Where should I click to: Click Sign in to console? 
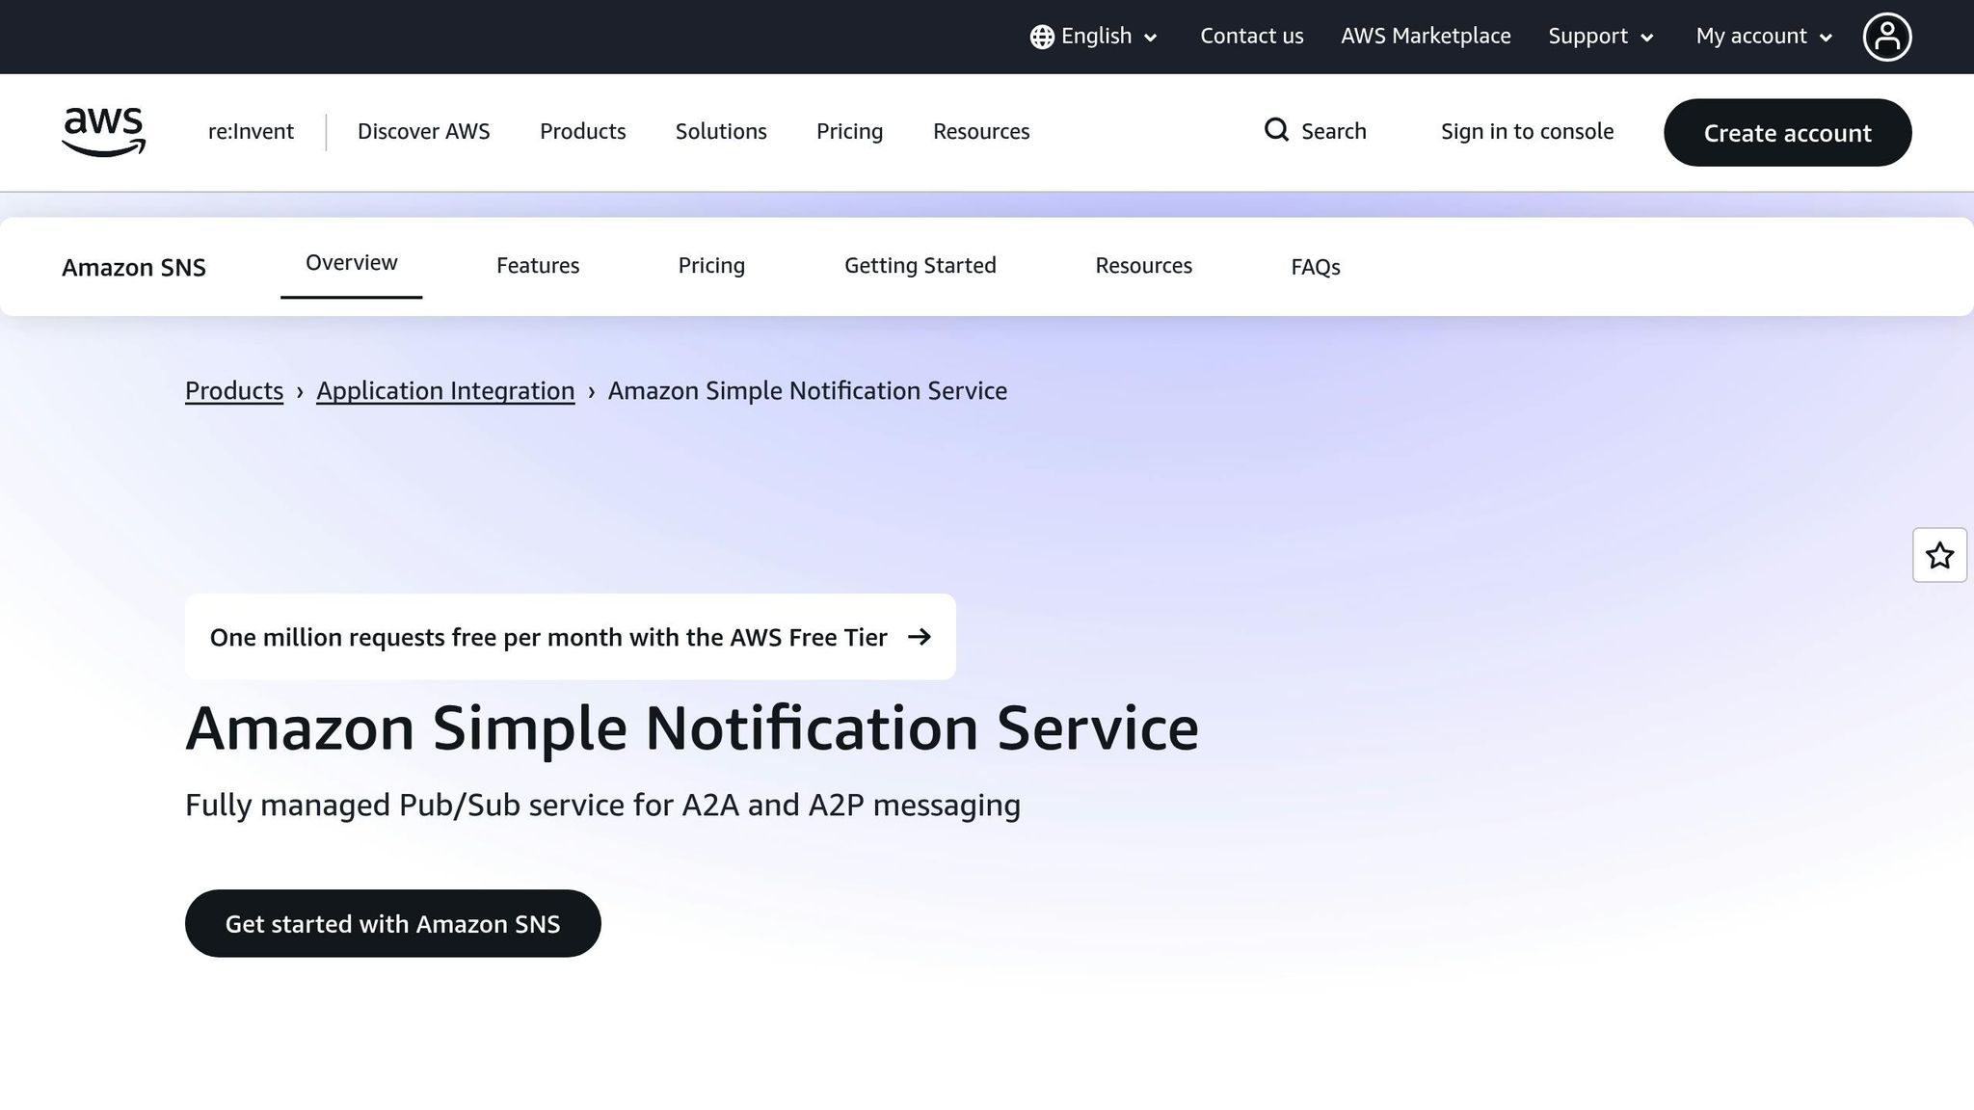pos(1527,131)
